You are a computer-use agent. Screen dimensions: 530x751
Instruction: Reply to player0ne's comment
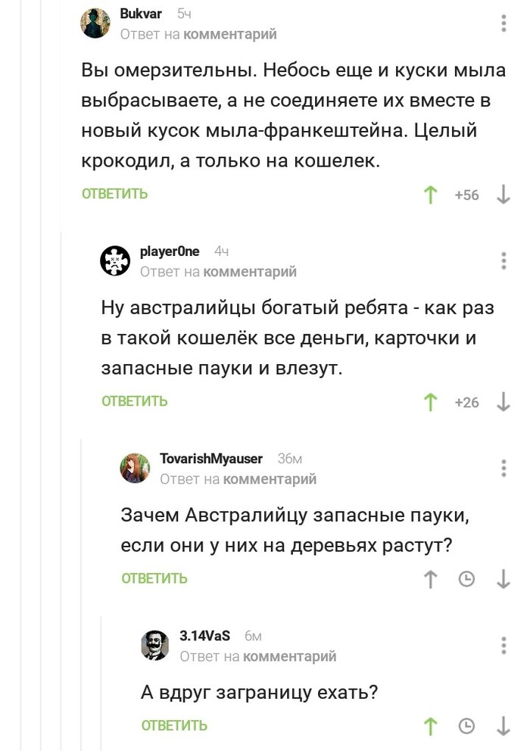135,401
